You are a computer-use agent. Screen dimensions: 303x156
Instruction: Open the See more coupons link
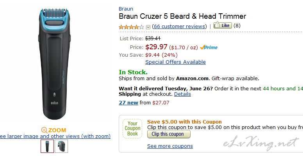170,146
